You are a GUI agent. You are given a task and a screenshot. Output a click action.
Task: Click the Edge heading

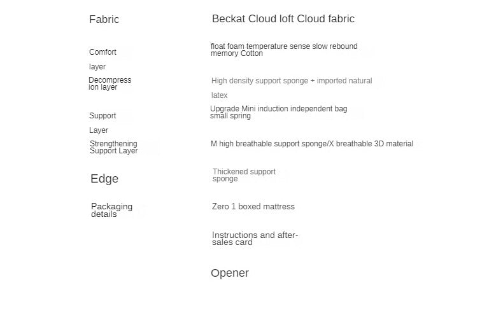[x=104, y=179]
